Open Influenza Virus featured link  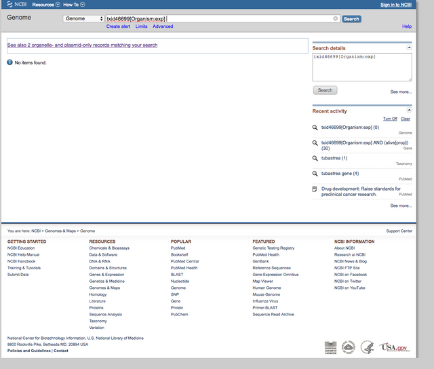tap(265, 301)
